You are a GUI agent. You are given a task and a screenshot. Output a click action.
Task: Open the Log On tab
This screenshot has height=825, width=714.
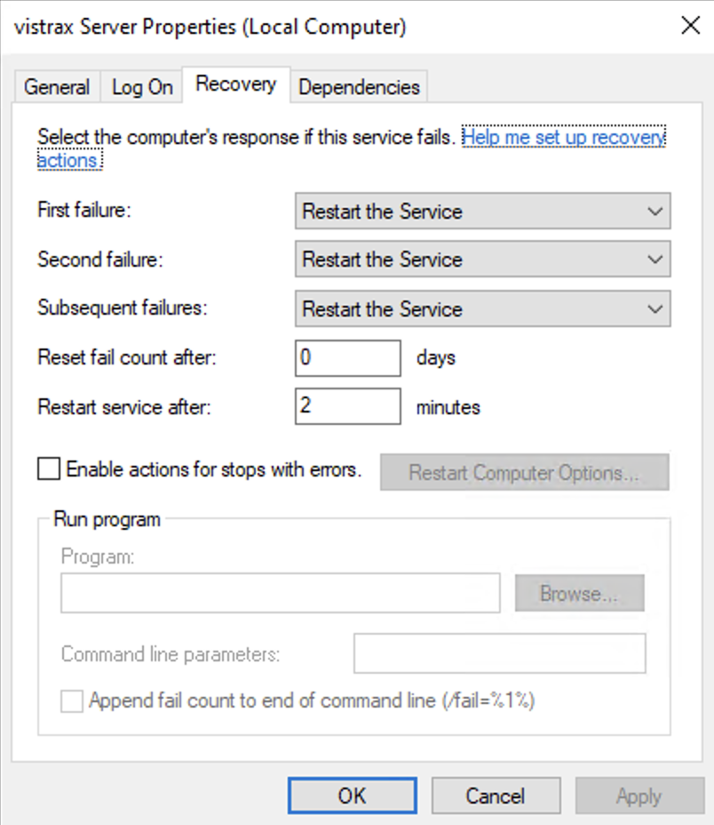click(x=142, y=87)
